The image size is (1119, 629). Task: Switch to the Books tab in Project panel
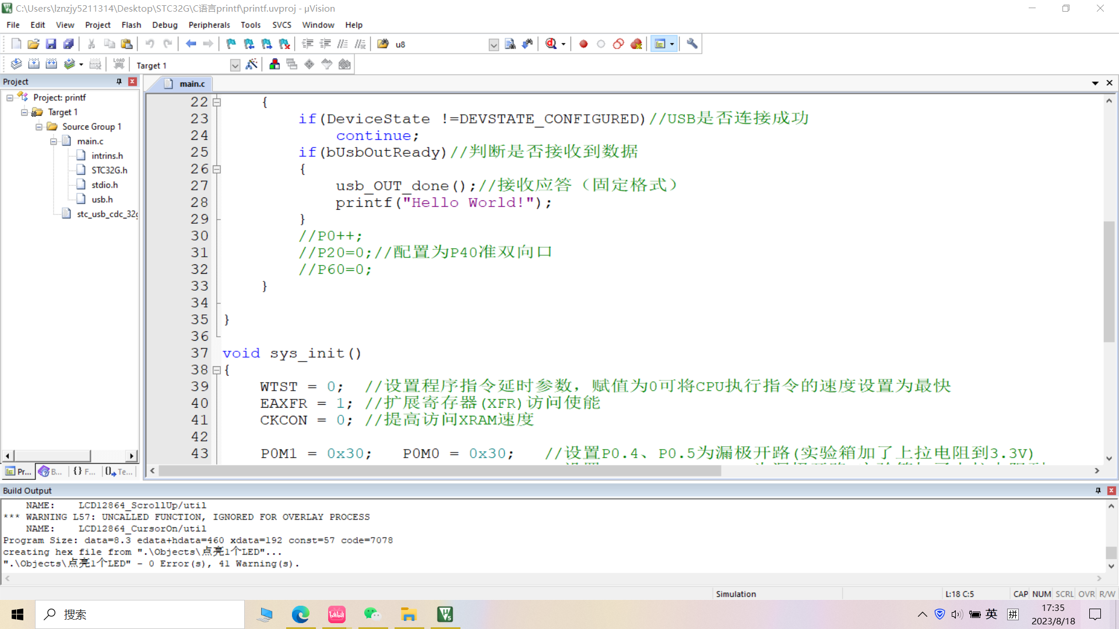click(x=51, y=471)
